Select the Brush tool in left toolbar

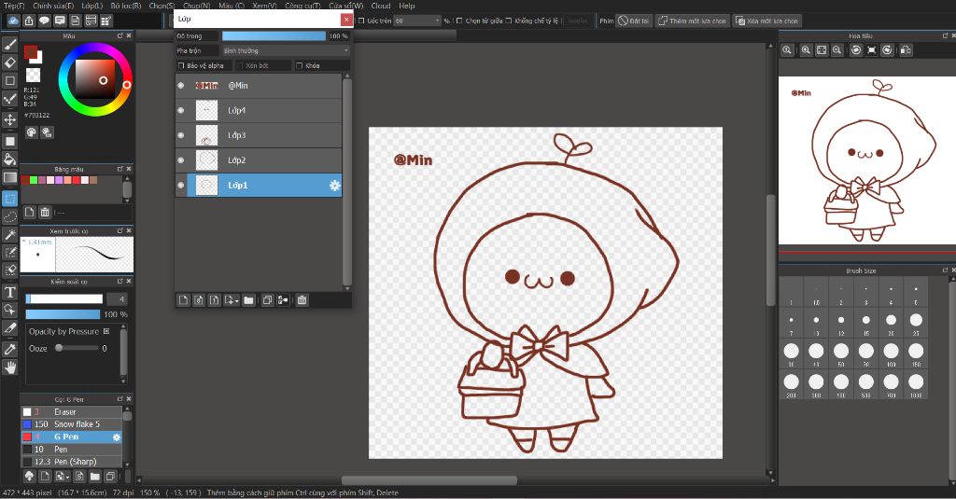(x=9, y=45)
